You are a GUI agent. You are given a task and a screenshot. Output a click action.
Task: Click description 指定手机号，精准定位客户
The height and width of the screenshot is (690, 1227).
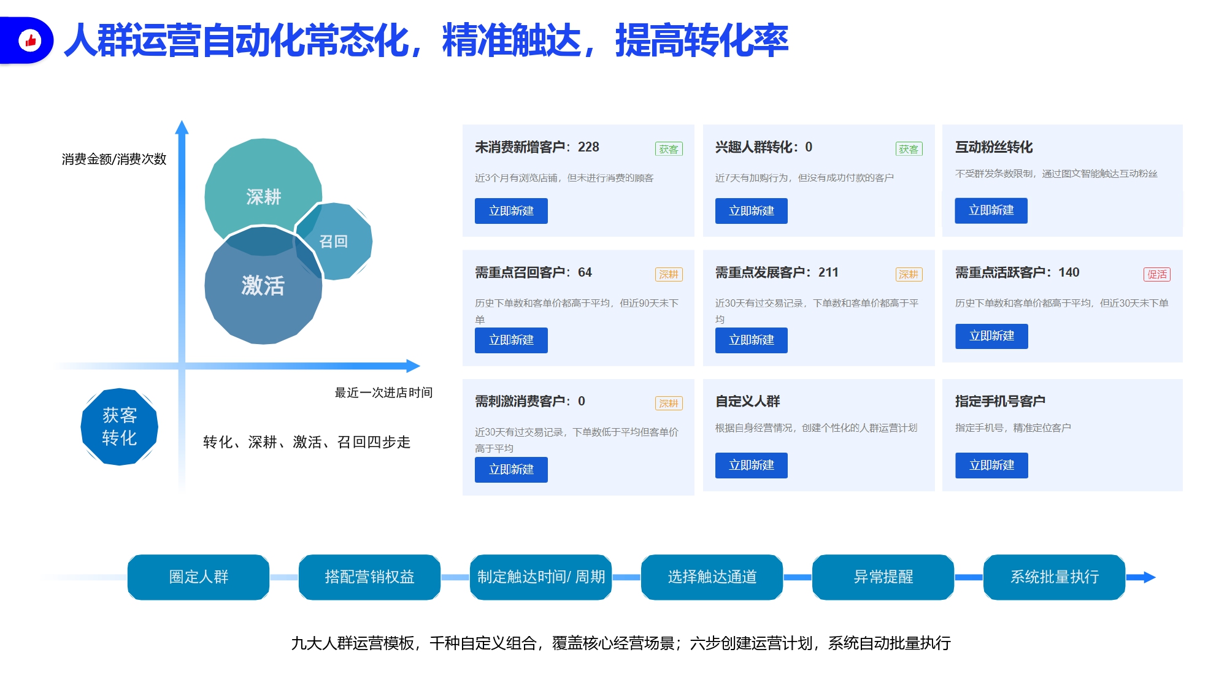[x=1013, y=427]
